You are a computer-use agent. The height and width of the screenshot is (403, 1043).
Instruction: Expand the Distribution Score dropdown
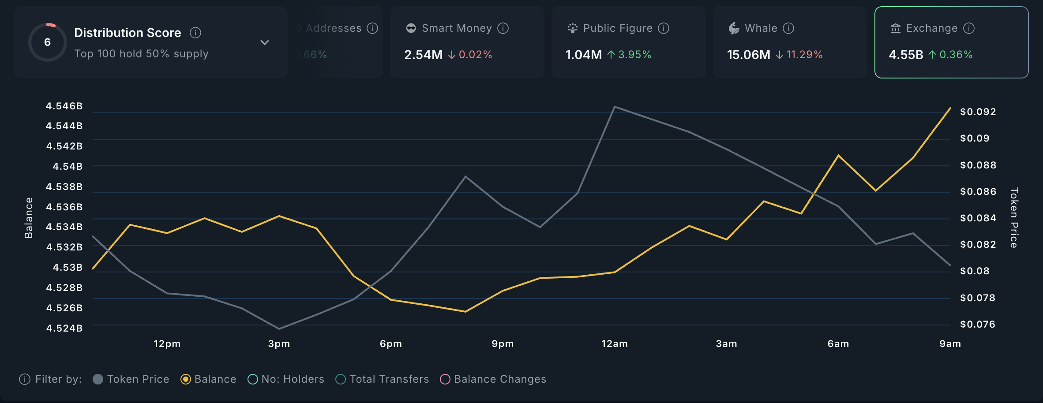[265, 42]
